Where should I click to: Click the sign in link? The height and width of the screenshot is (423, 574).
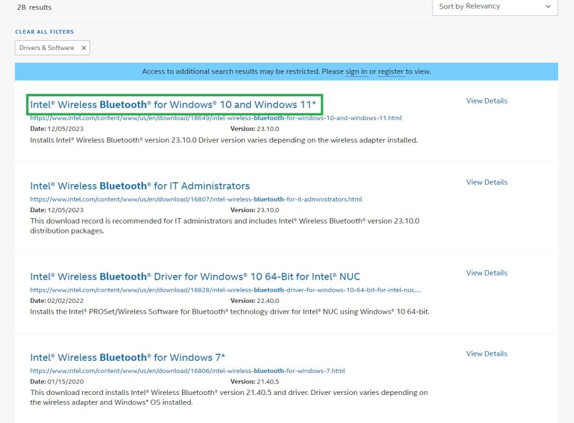(356, 71)
